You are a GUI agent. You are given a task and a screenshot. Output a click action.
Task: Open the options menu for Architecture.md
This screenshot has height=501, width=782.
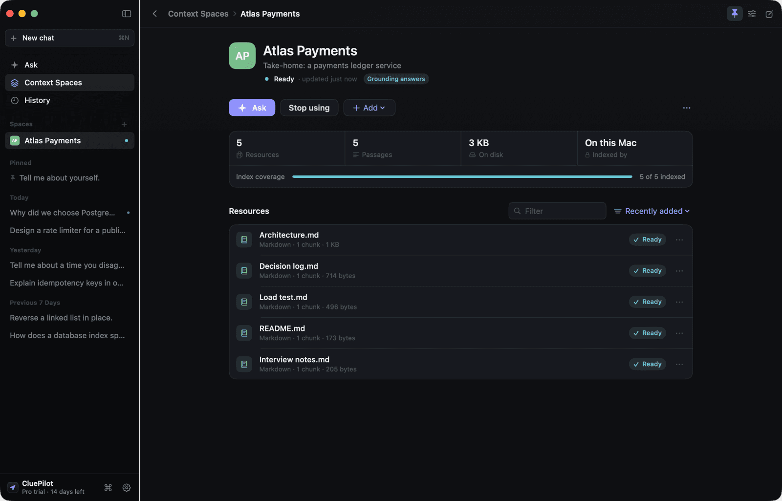pos(679,240)
